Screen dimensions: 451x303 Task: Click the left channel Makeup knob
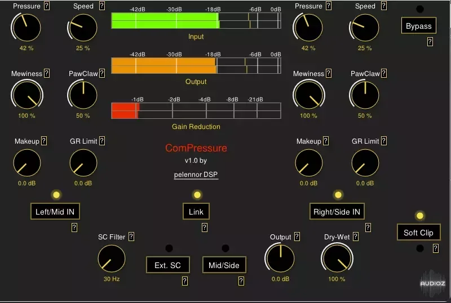(x=26, y=163)
